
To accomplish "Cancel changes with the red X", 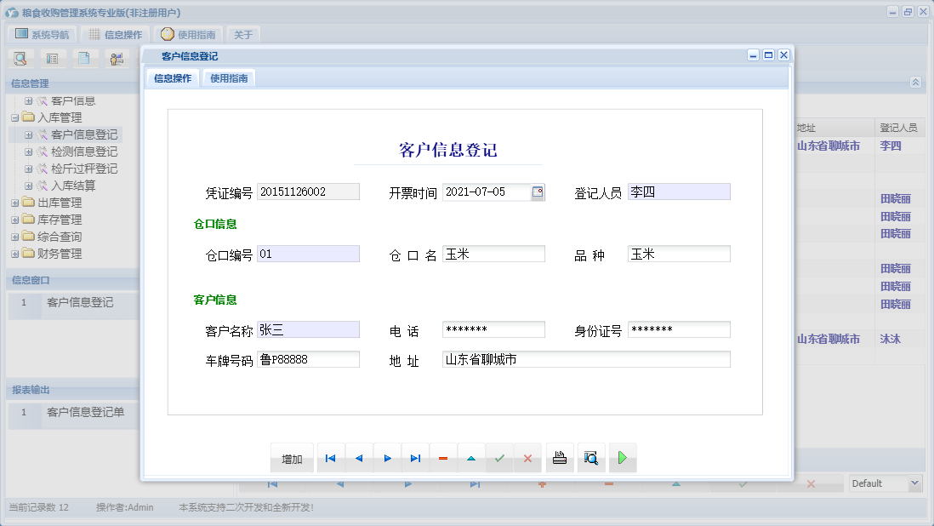I will coord(527,458).
